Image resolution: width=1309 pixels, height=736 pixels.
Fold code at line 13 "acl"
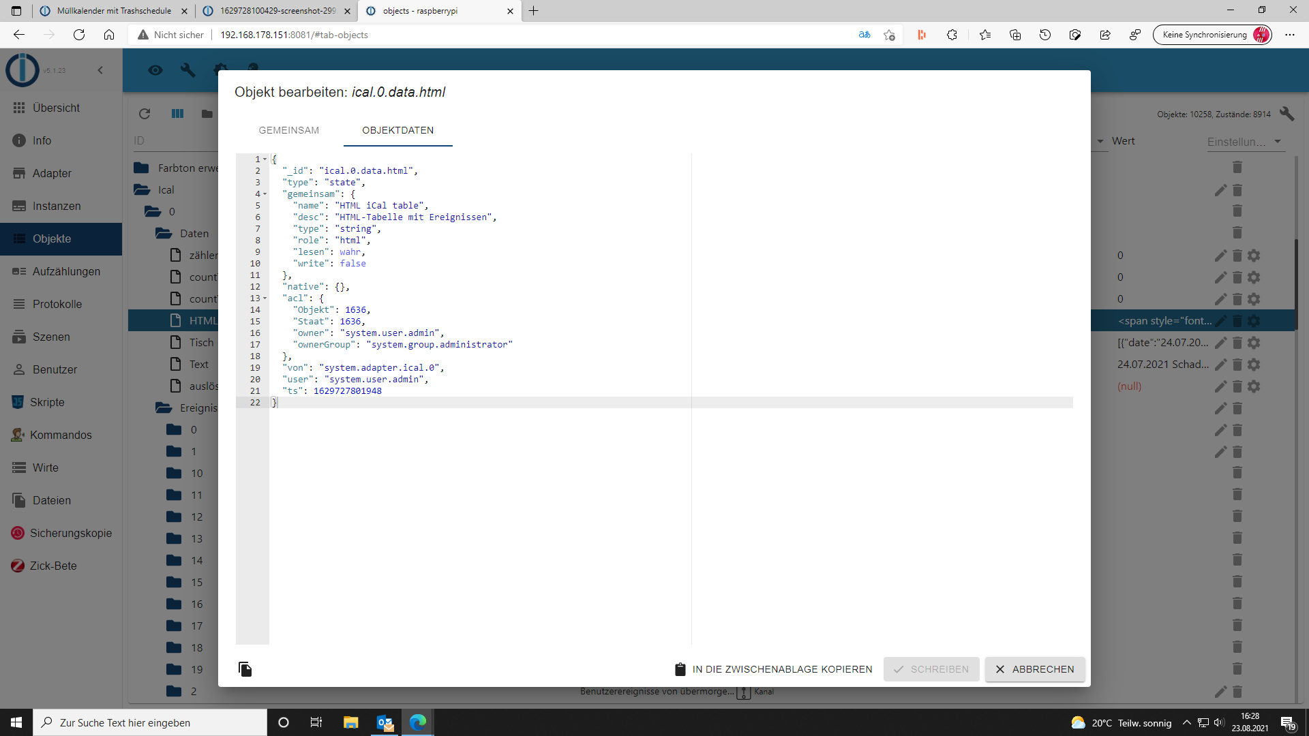(265, 298)
